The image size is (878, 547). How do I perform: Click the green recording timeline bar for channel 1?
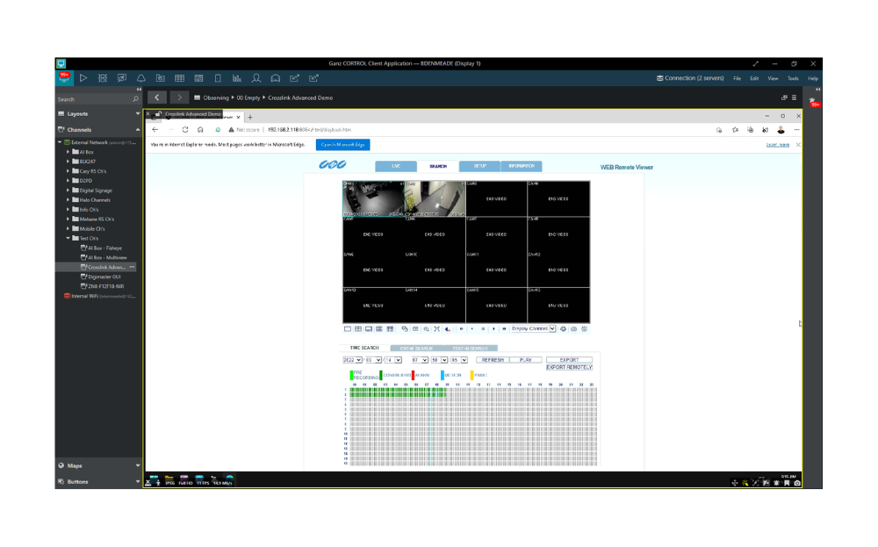[398, 390]
